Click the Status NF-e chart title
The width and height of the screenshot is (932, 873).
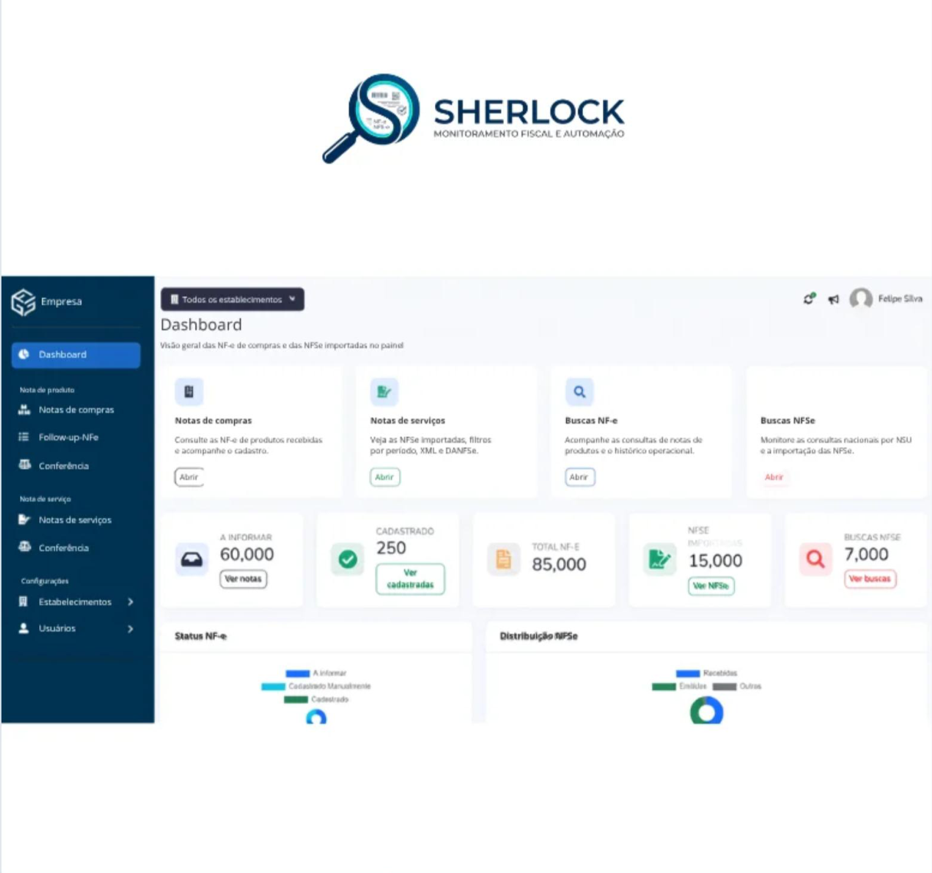tap(201, 636)
